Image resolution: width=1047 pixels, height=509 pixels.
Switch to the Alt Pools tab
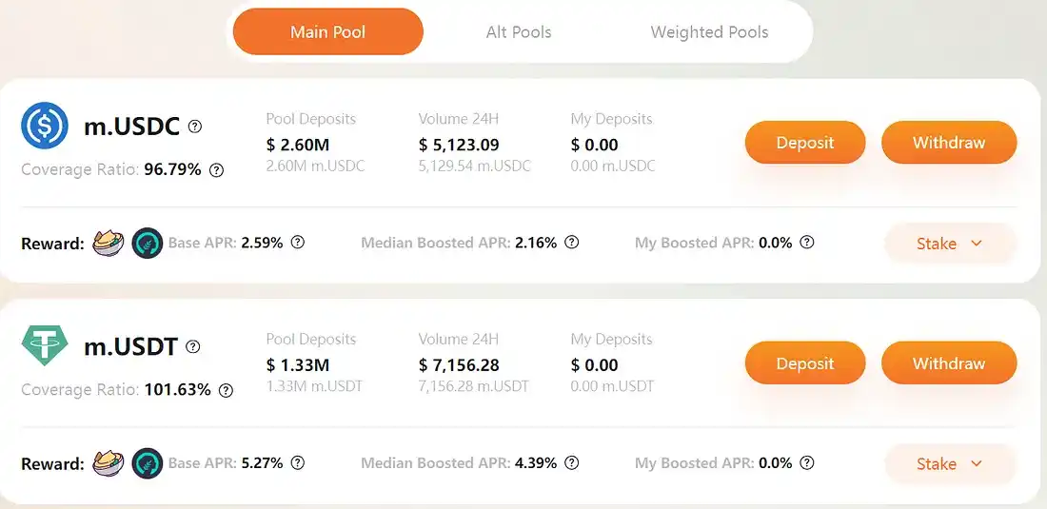[x=518, y=31]
